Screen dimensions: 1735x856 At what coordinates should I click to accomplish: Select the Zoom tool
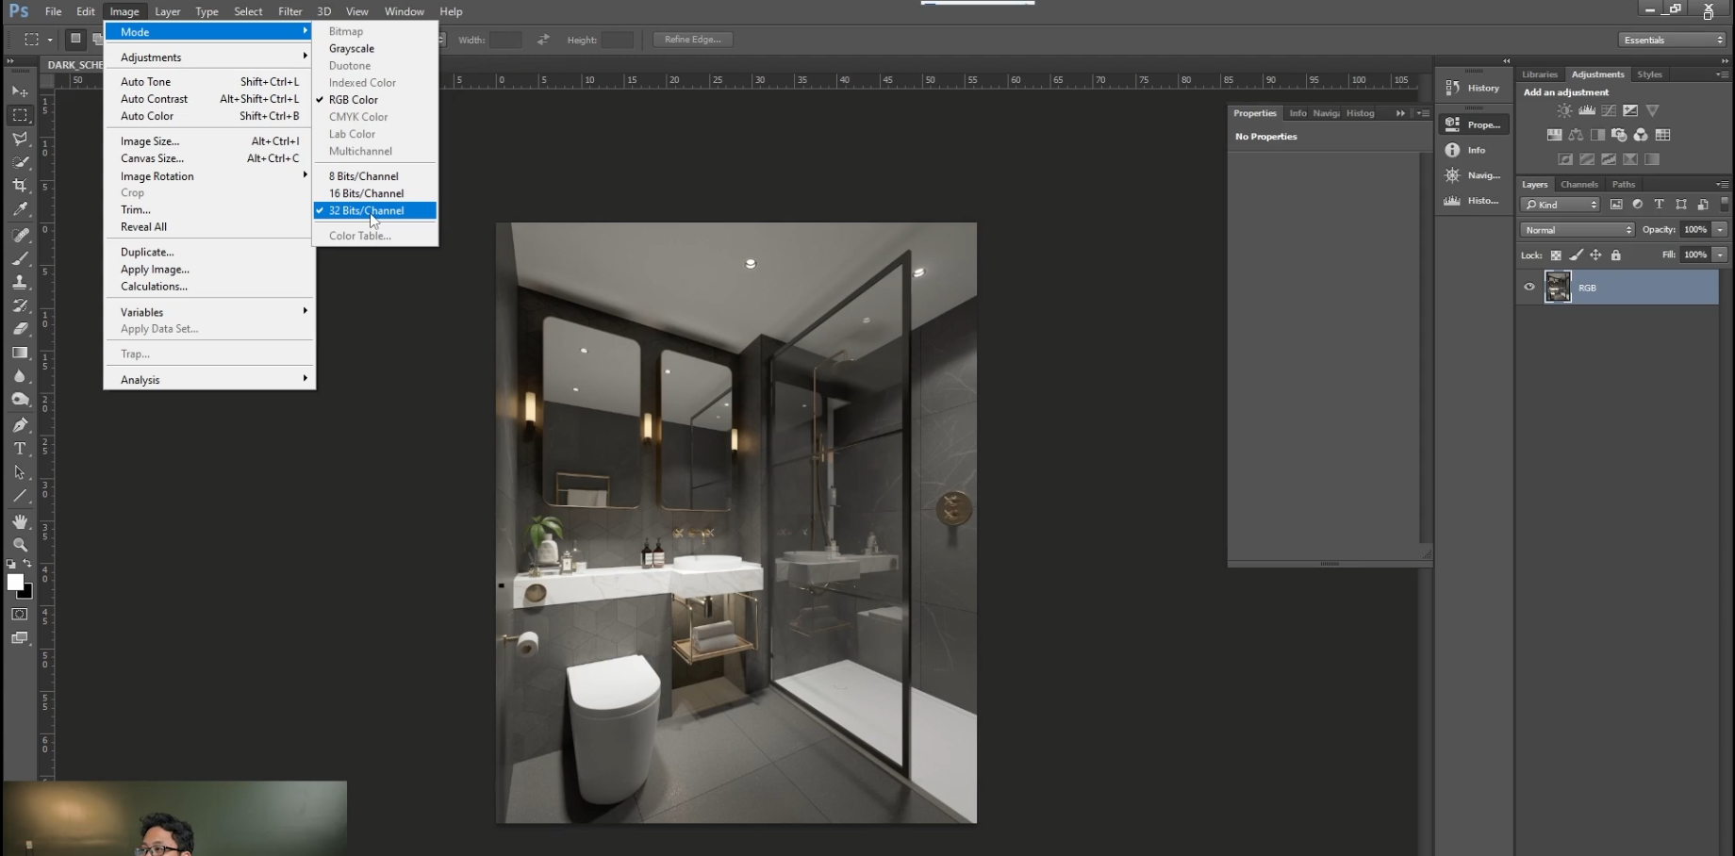(20, 545)
